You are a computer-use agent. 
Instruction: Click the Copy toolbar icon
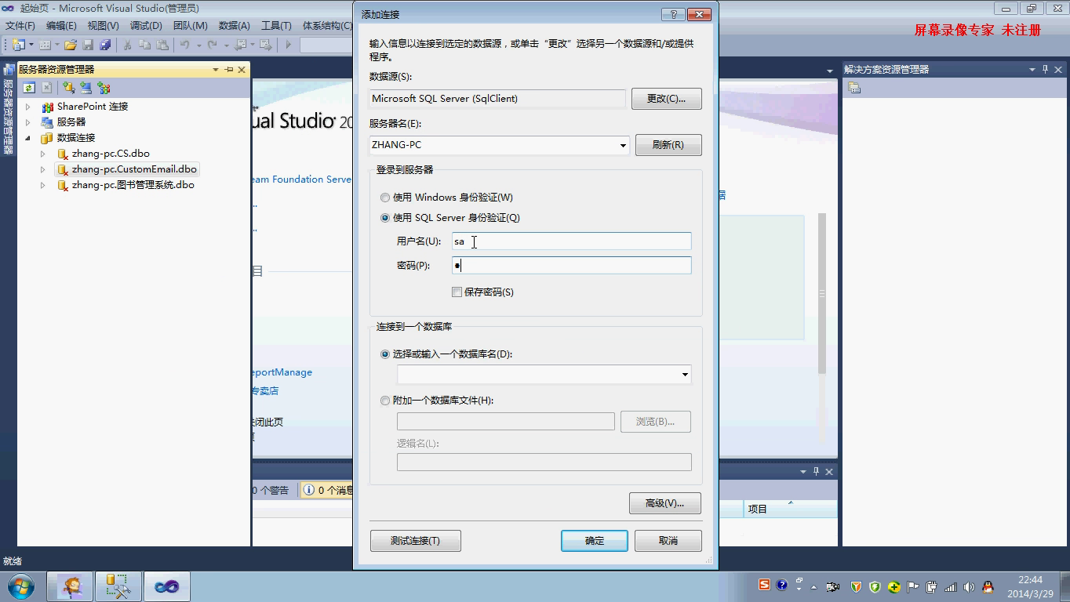tap(144, 45)
